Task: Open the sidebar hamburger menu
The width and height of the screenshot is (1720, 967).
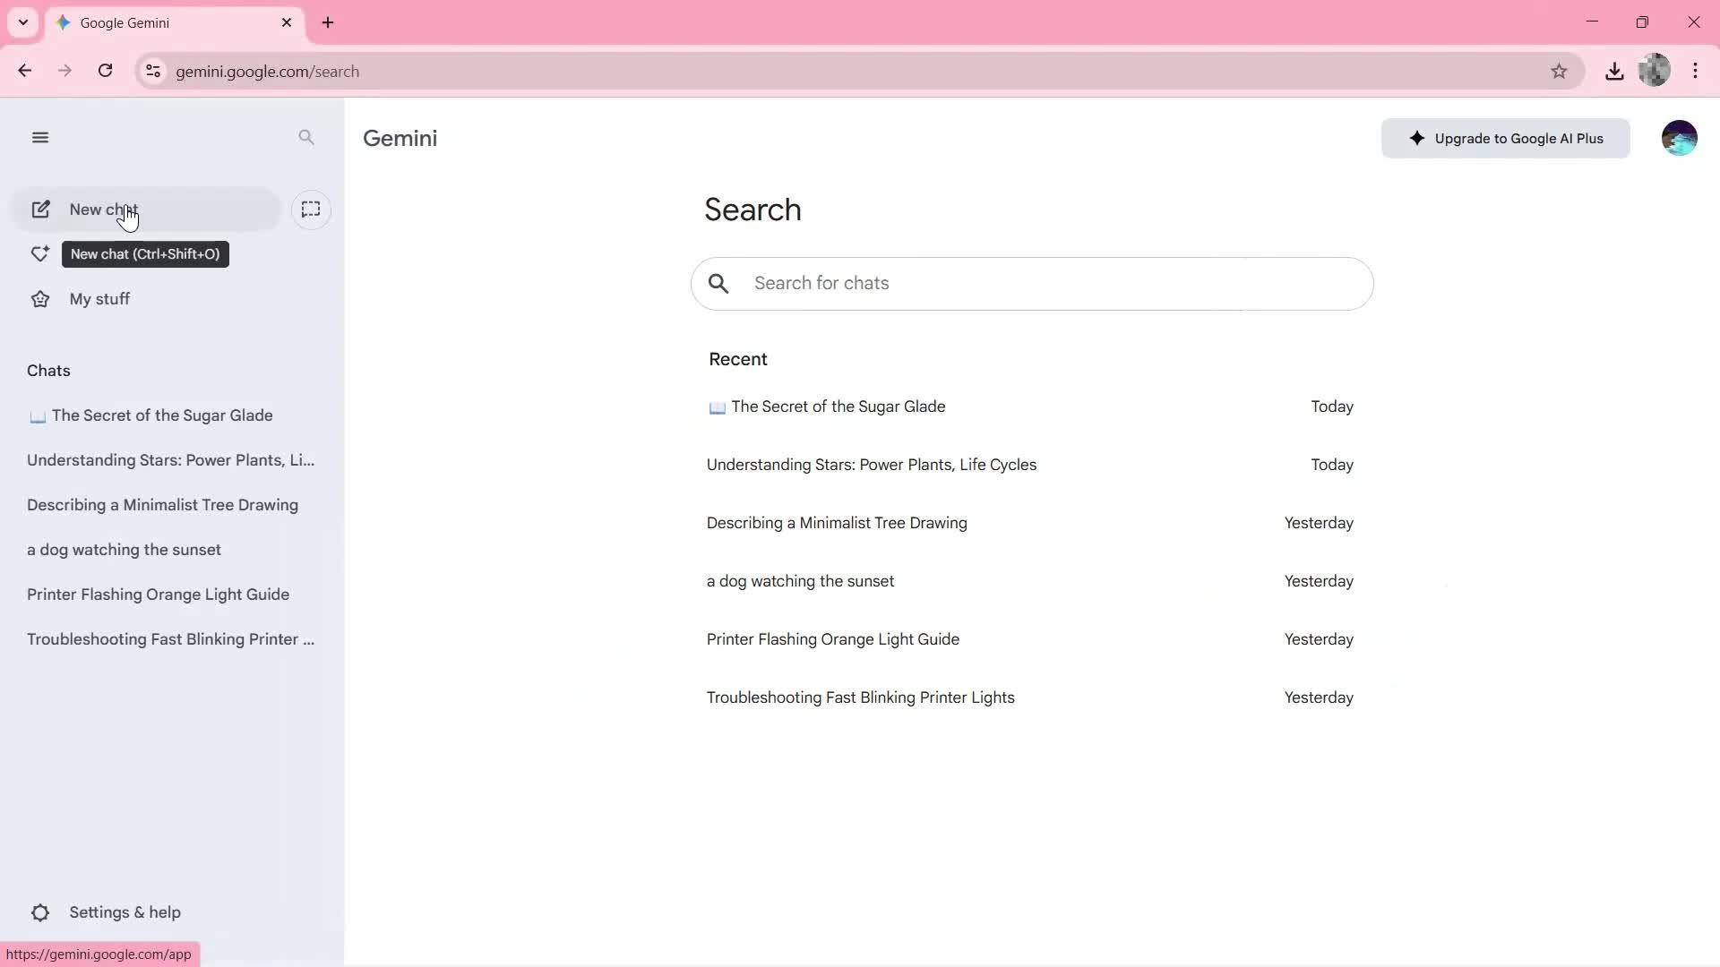Action: (x=40, y=137)
